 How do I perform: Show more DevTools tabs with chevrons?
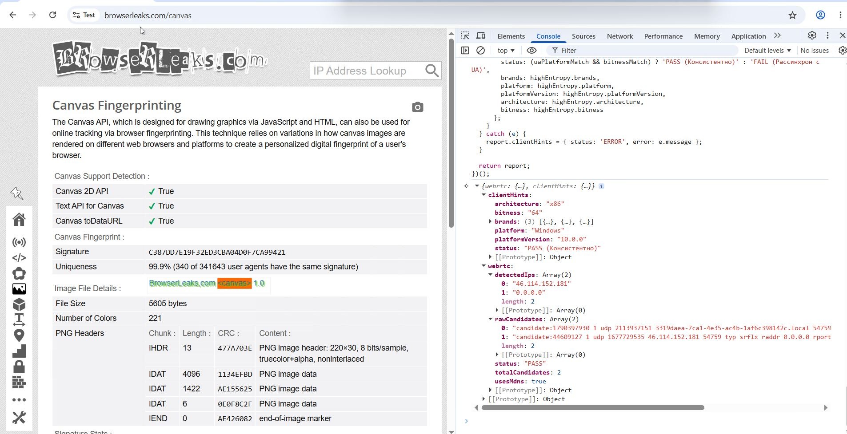point(777,36)
